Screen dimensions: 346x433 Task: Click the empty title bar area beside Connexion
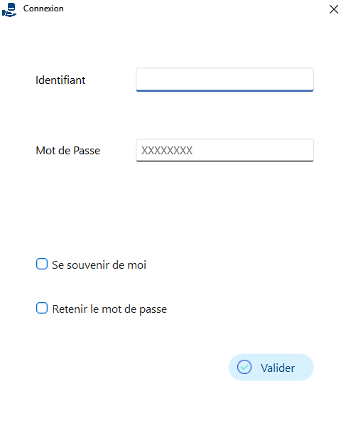193,9
